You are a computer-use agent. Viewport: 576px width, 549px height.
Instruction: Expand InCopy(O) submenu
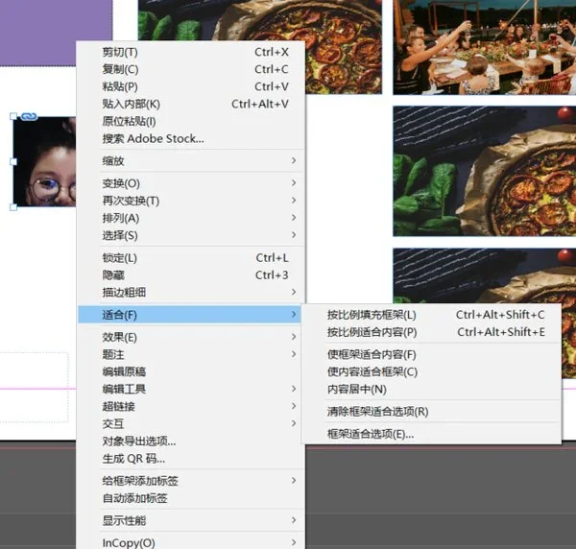190,542
